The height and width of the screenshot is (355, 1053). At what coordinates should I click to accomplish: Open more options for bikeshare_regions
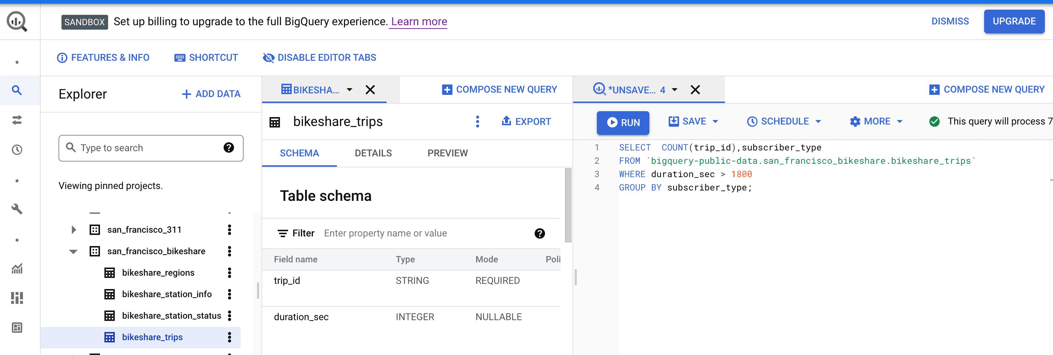(x=229, y=273)
